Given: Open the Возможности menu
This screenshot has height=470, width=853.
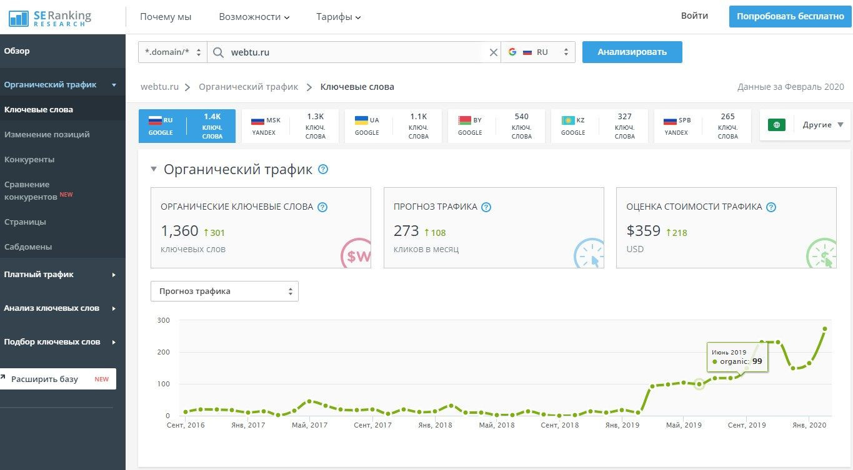Looking at the screenshot, I should click(254, 17).
